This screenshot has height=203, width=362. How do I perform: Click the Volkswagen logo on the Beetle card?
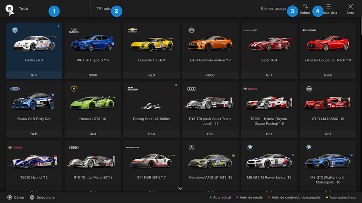pyautogui.click(x=15, y=30)
